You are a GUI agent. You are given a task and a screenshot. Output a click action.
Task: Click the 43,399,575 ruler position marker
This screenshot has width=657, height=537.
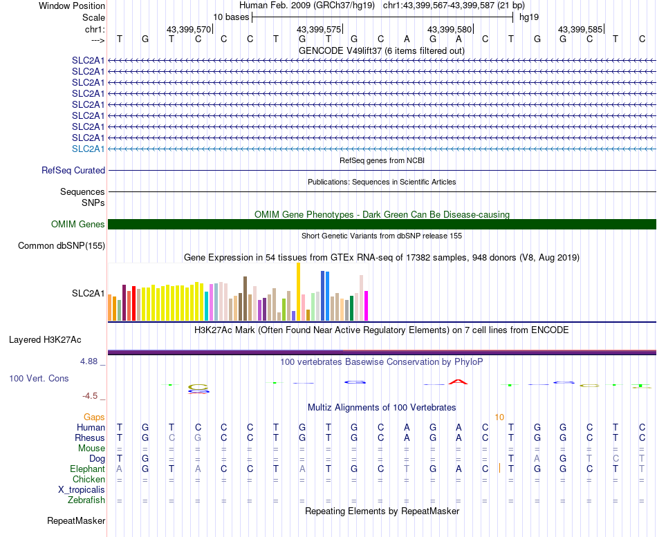pyautogui.click(x=320, y=29)
